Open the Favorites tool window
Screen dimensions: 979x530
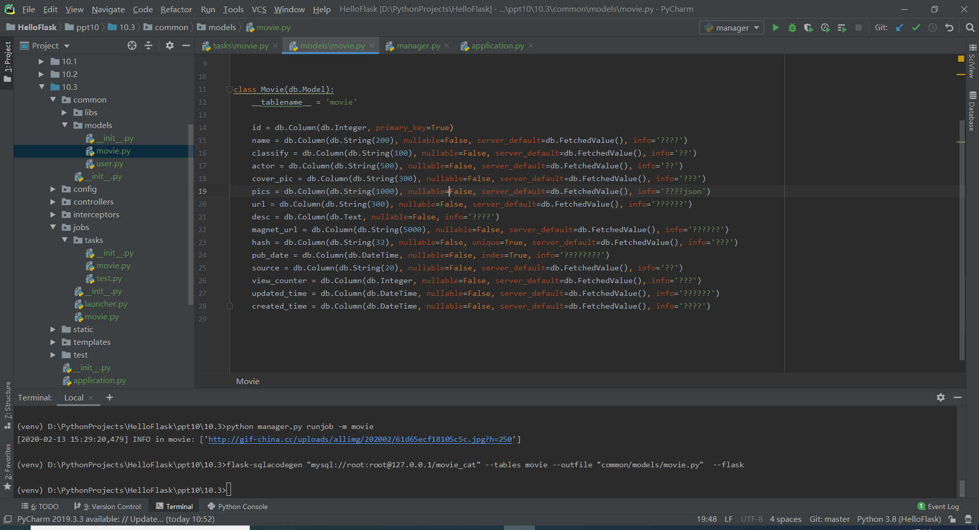point(7,467)
